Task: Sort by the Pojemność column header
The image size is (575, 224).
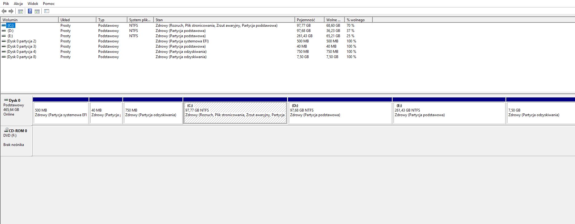Action: (x=309, y=20)
